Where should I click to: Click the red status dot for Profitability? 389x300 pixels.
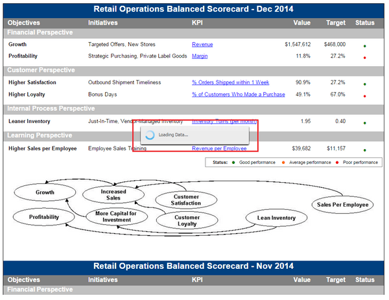(364, 58)
